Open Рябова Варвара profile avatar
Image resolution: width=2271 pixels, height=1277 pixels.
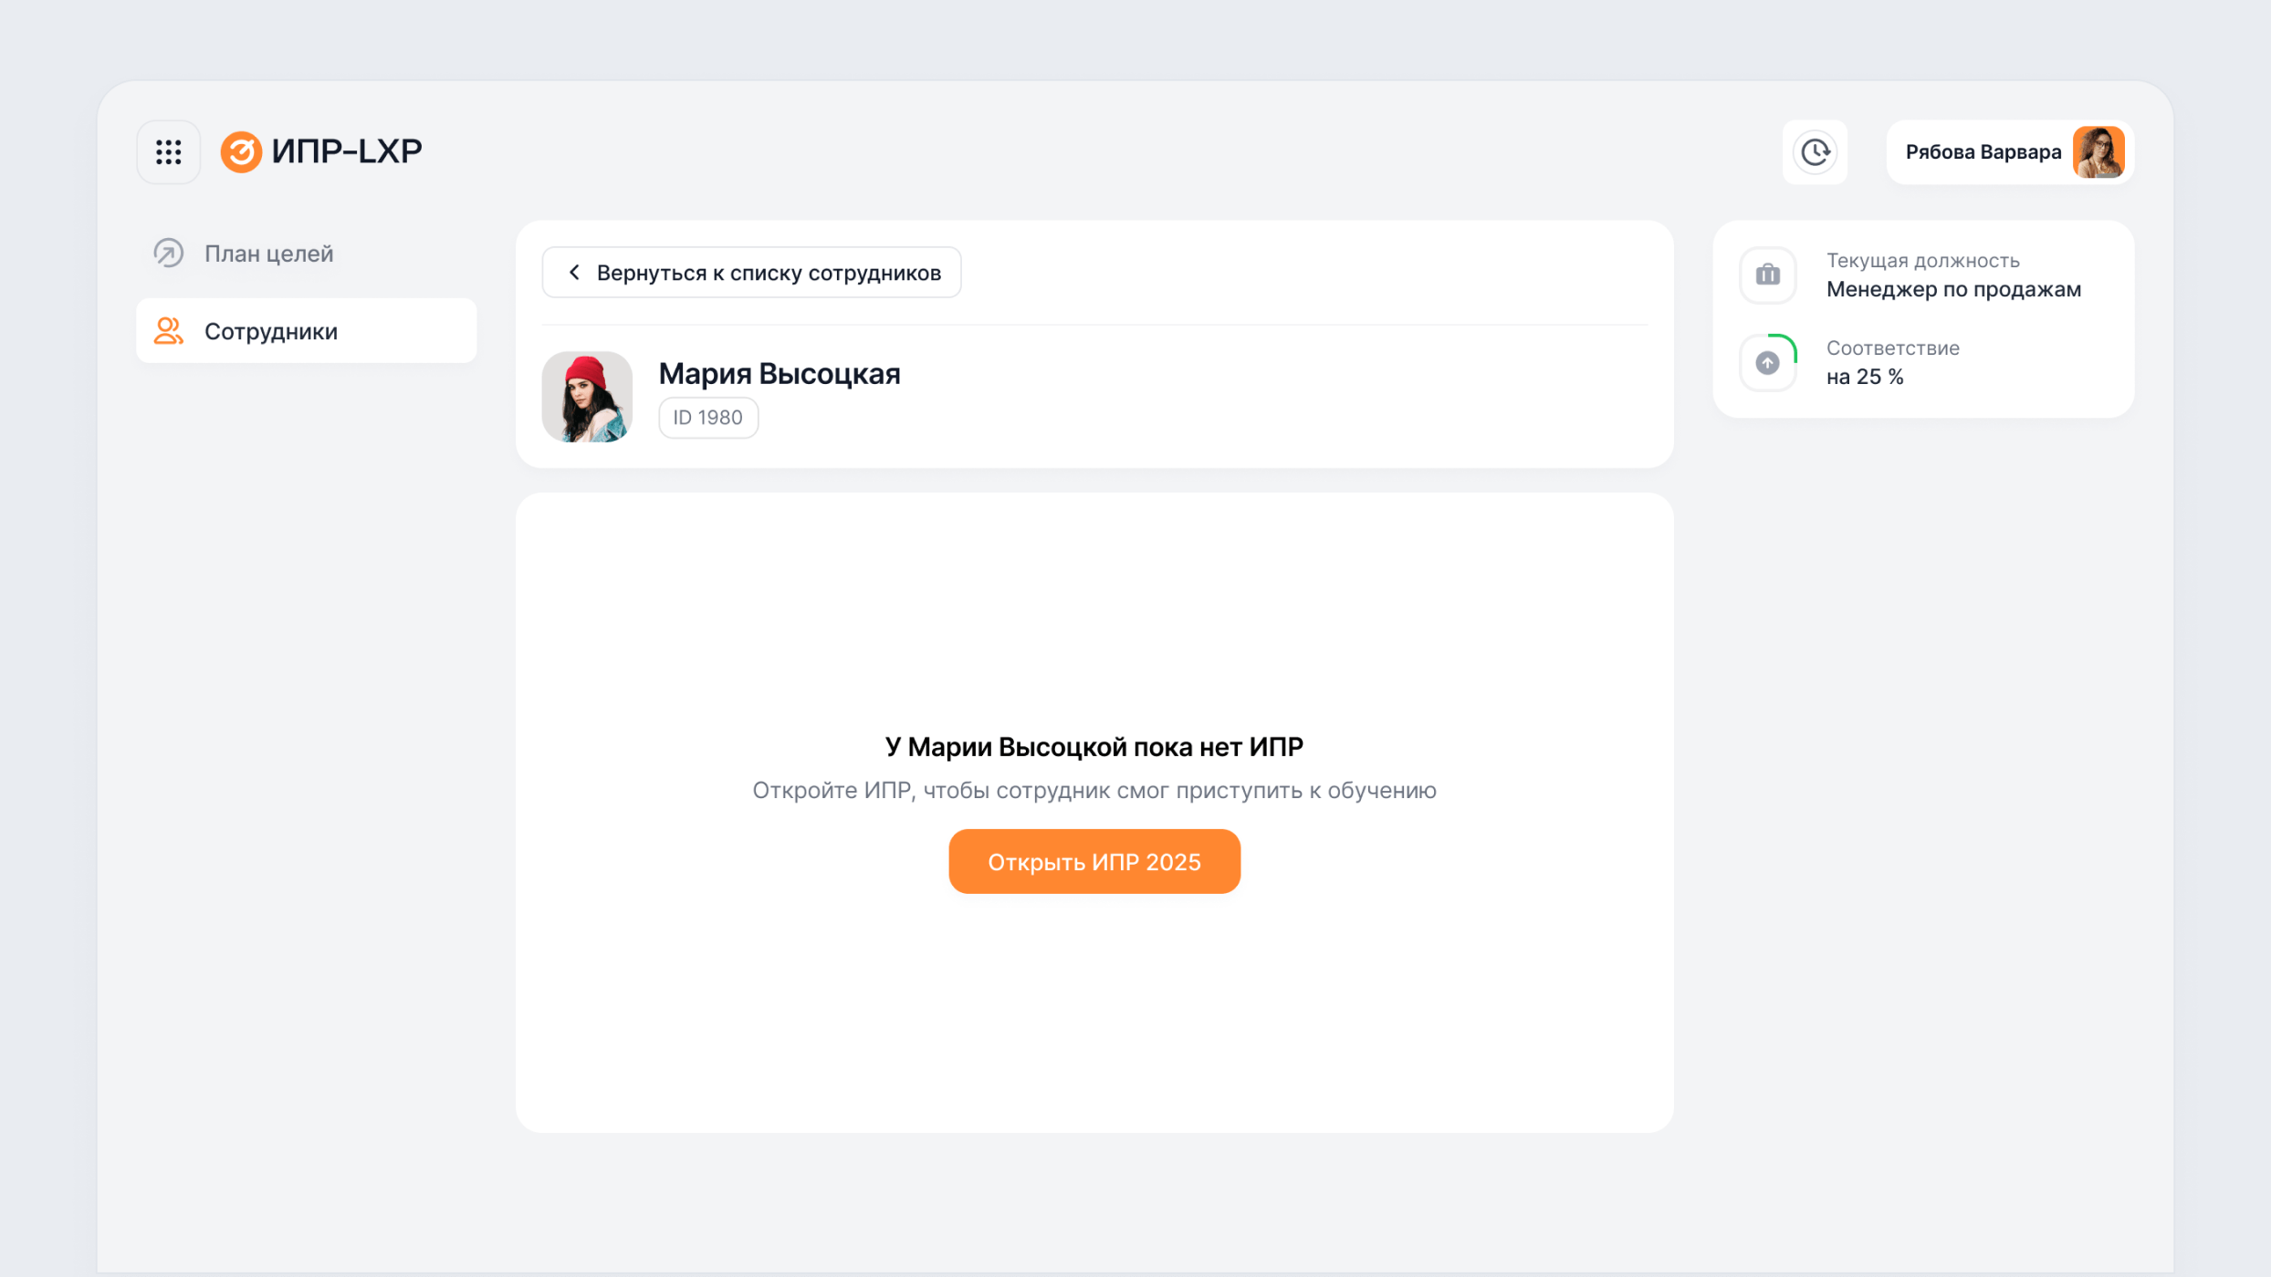[x=2098, y=152]
